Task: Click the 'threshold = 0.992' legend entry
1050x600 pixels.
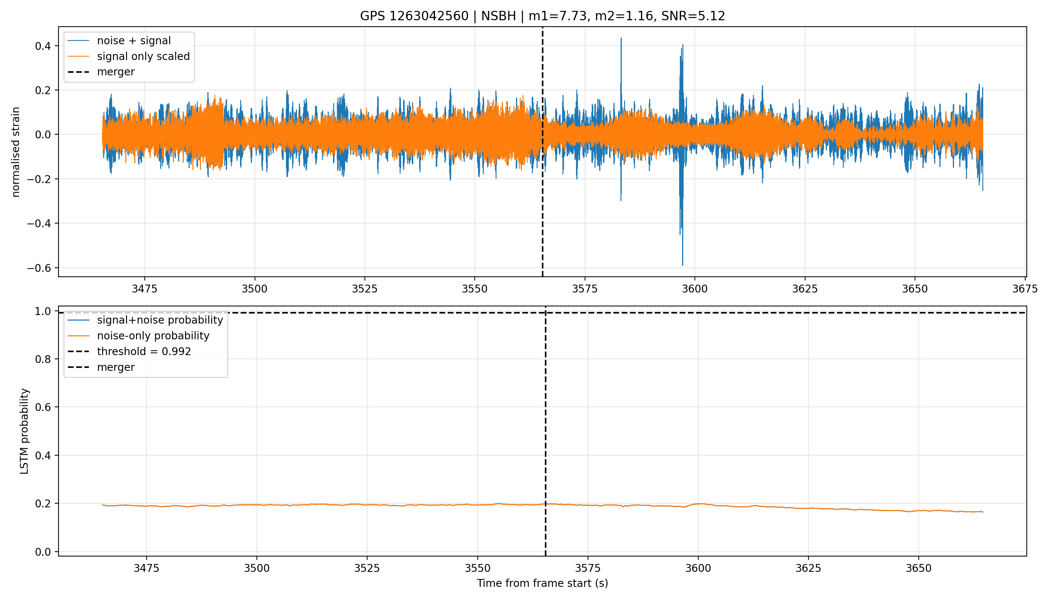Action: [x=129, y=351]
